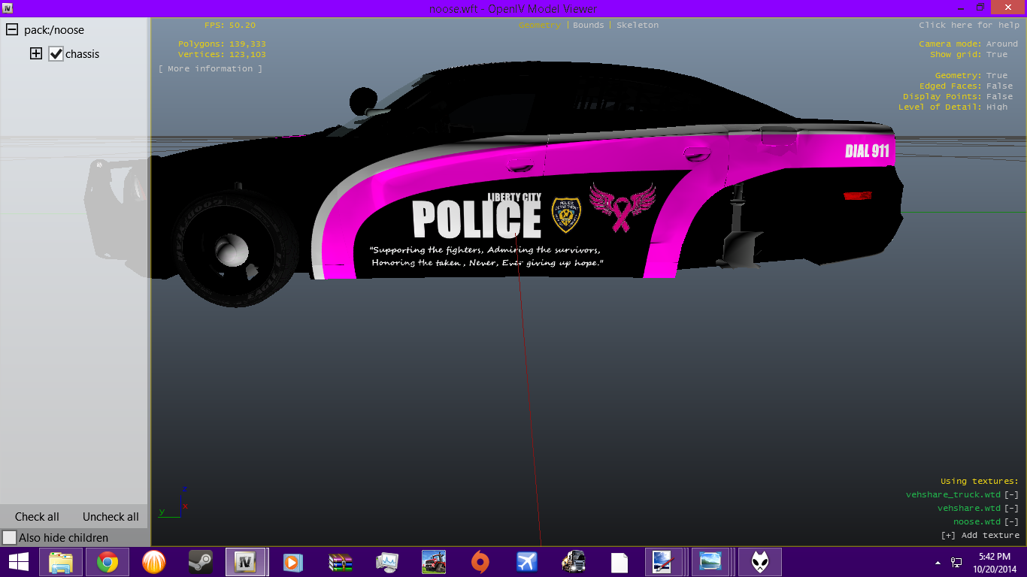Screen dimensions: 1027x577
Task: Switch to the Bounds view tab
Action: coord(588,26)
